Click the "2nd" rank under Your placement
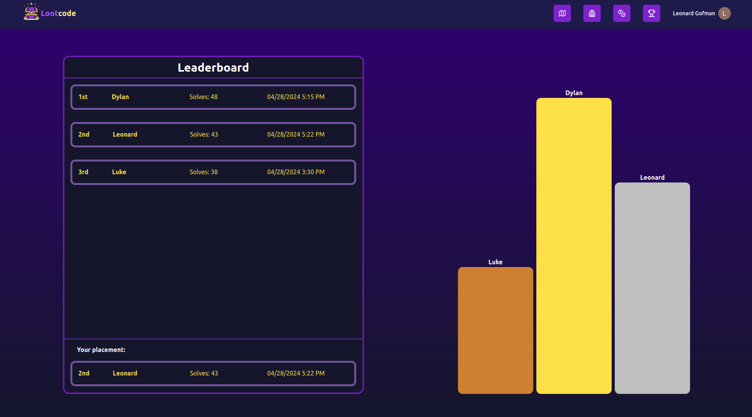752x417 pixels. click(84, 374)
